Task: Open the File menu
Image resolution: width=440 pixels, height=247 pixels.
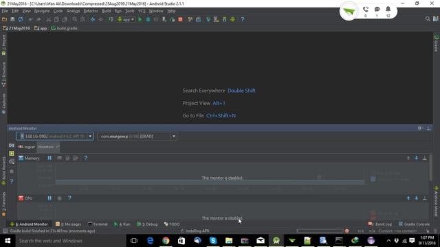Action: [x=5, y=11]
